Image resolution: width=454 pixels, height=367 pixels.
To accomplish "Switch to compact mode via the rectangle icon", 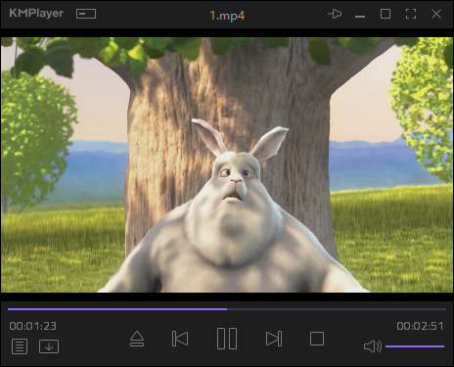I will 86,14.
